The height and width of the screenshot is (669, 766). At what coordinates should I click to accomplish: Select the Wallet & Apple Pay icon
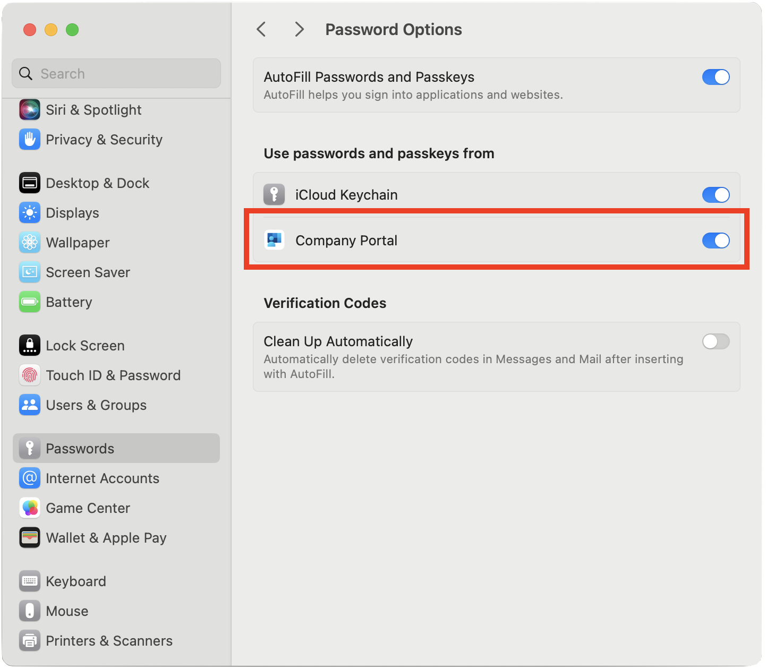(x=30, y=538)
